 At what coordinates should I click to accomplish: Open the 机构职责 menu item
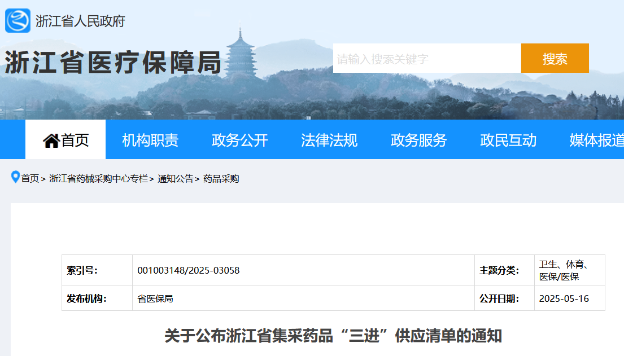tap(150, 140)
